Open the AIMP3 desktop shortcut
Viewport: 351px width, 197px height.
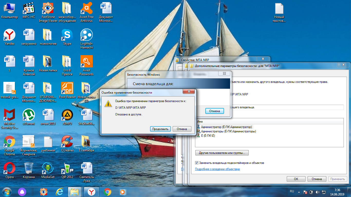(67, 117)
